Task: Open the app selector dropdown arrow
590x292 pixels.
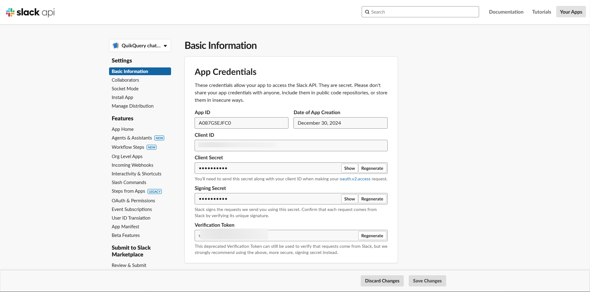Action: (165, 46)
